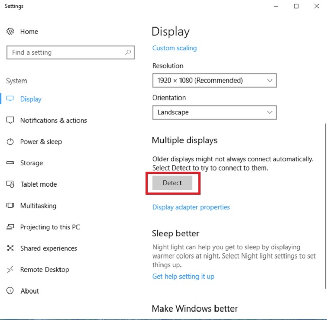The image size is (327, 320).
Task: Open the Custom scaling link
Action: tap(174, 48)
